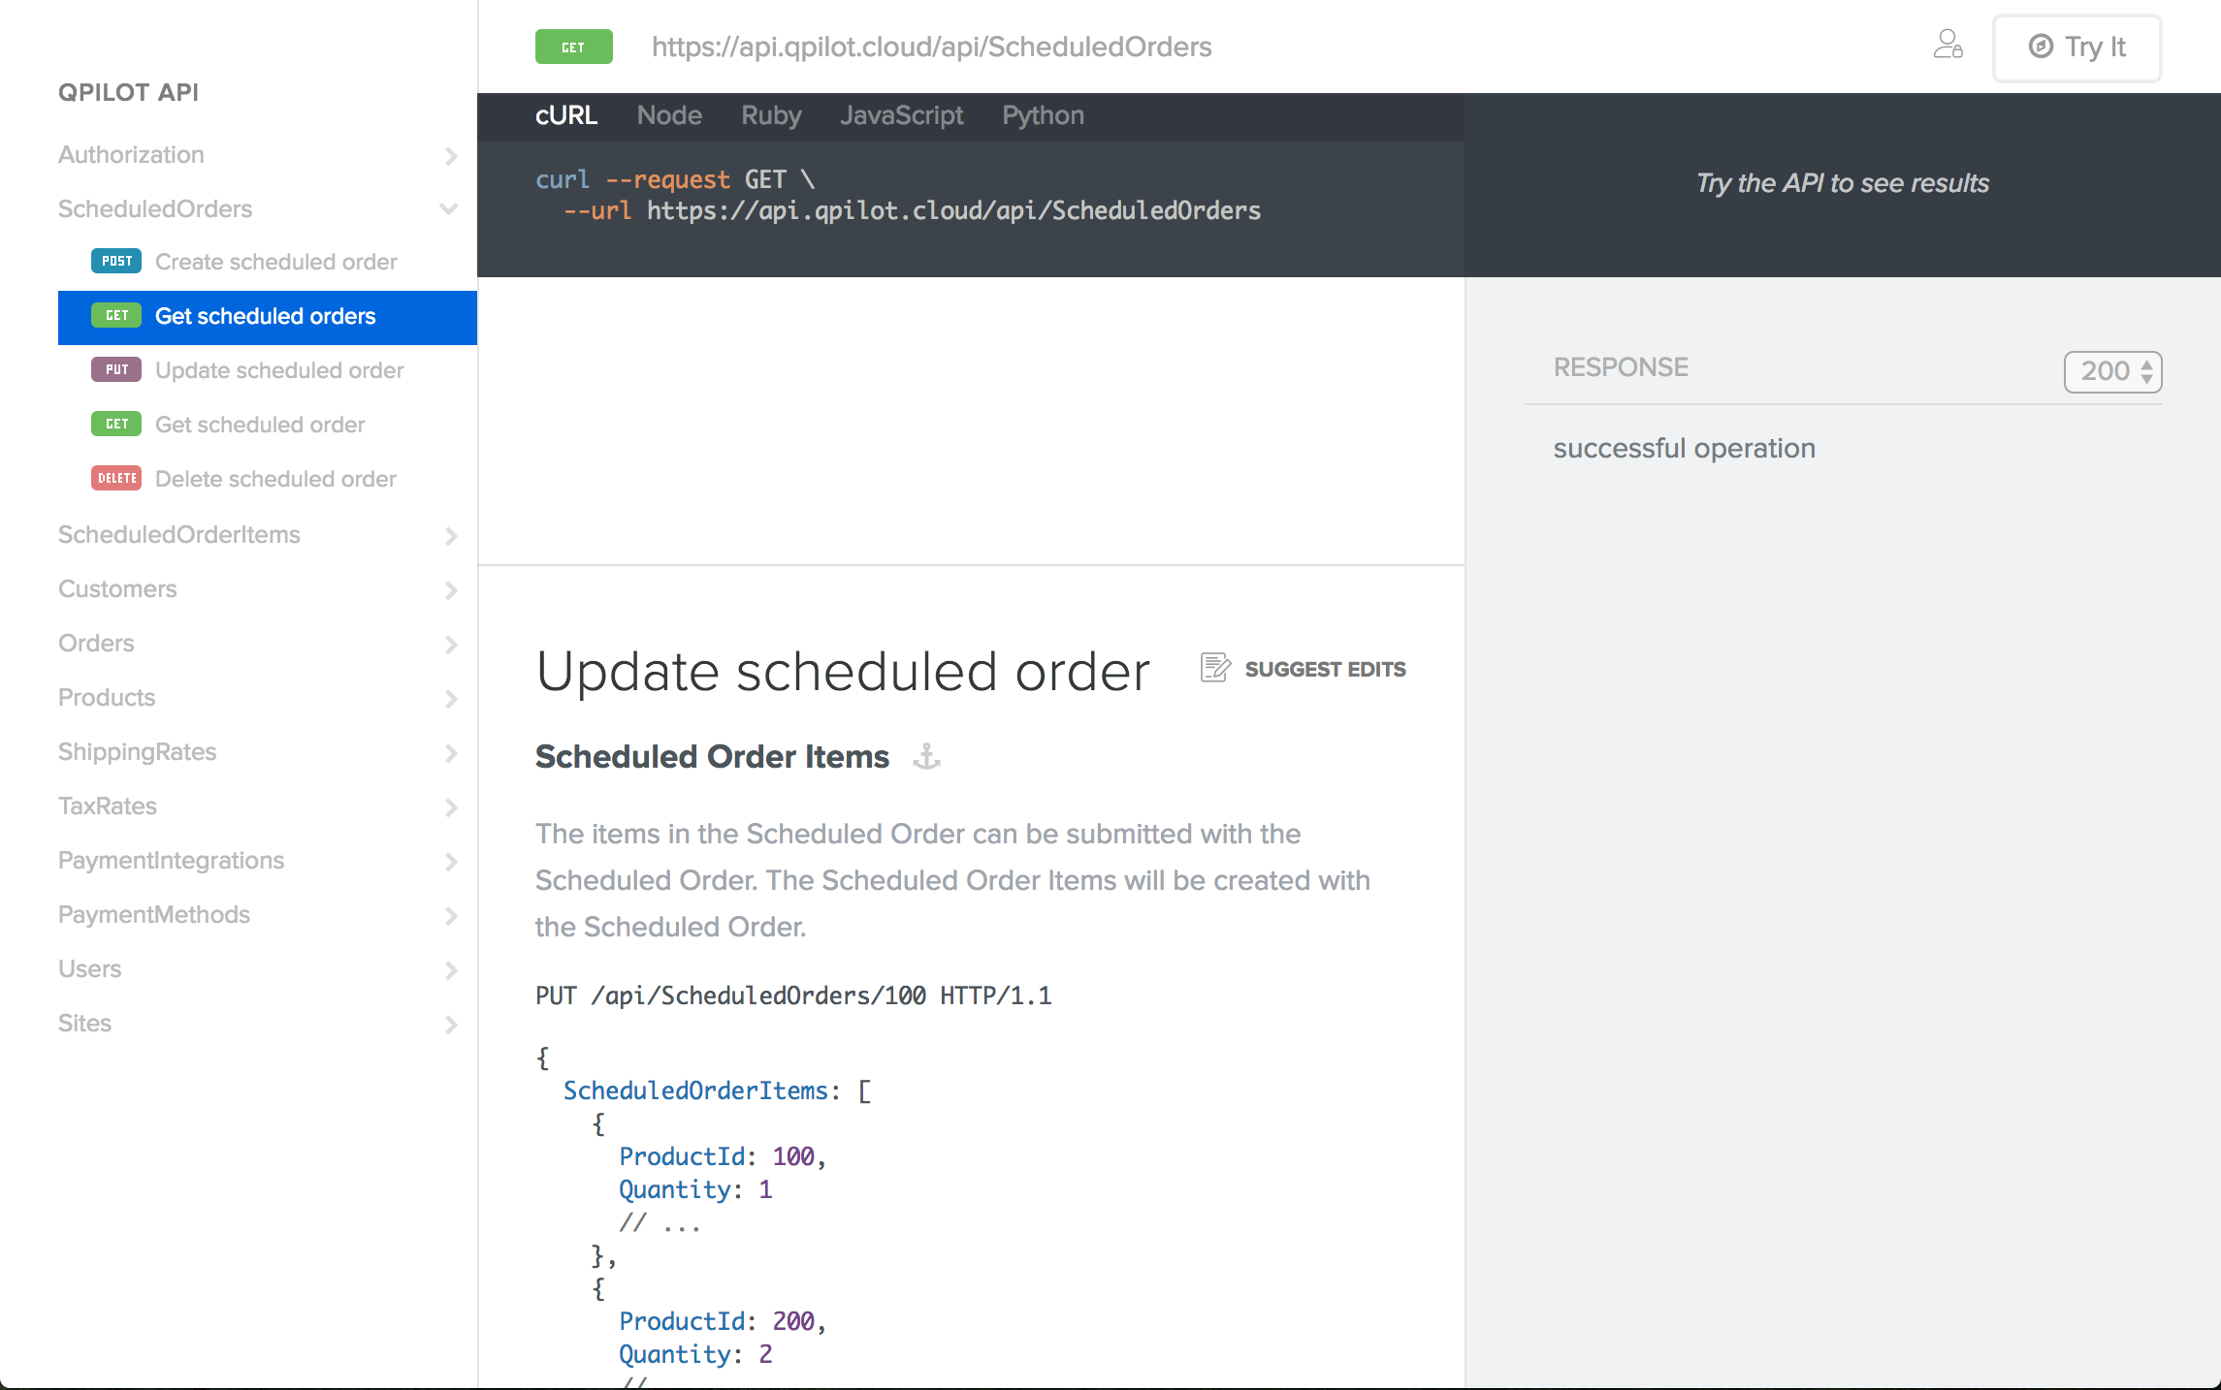Screen dimensions: 2221x1390
Task: Collapse the ScheduledOrders sidebar section
Action: click(448, 209)
